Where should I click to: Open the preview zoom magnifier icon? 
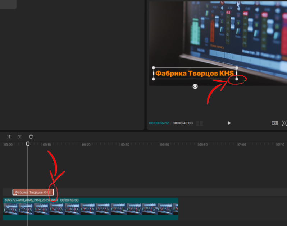click(284, 123)
